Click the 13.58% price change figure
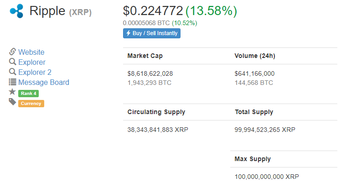 tap(211, 11)
